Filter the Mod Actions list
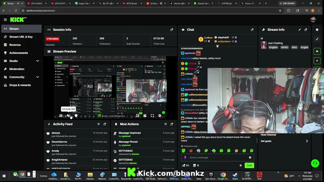Image resolution: width=324 pixels, height=182 pixels. pos(166,124)
